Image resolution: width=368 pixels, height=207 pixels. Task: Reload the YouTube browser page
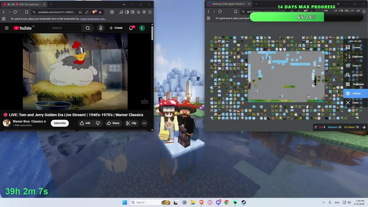point(15,12)
